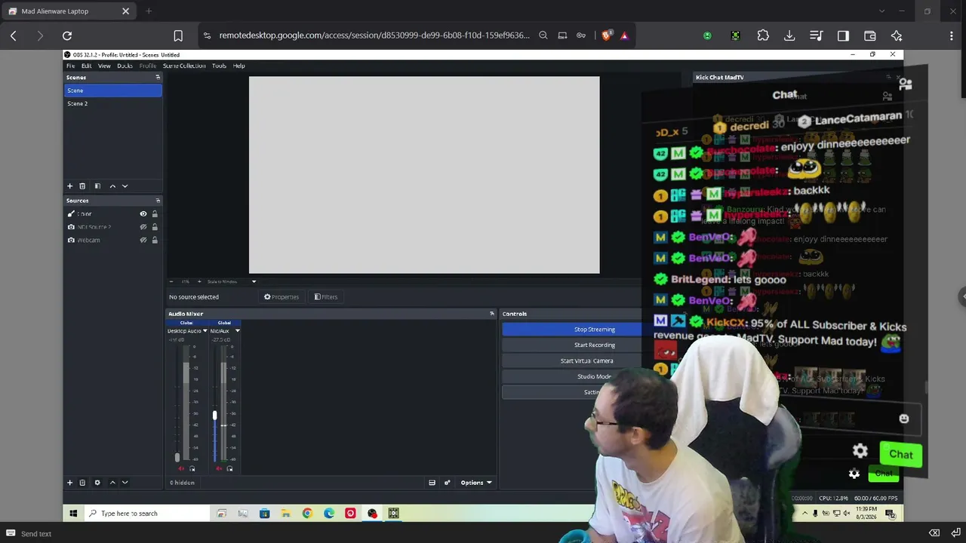This screenshot has height=543, width=966.
Task: Click Start Virtual Camera button
Action: click(572, 360)
